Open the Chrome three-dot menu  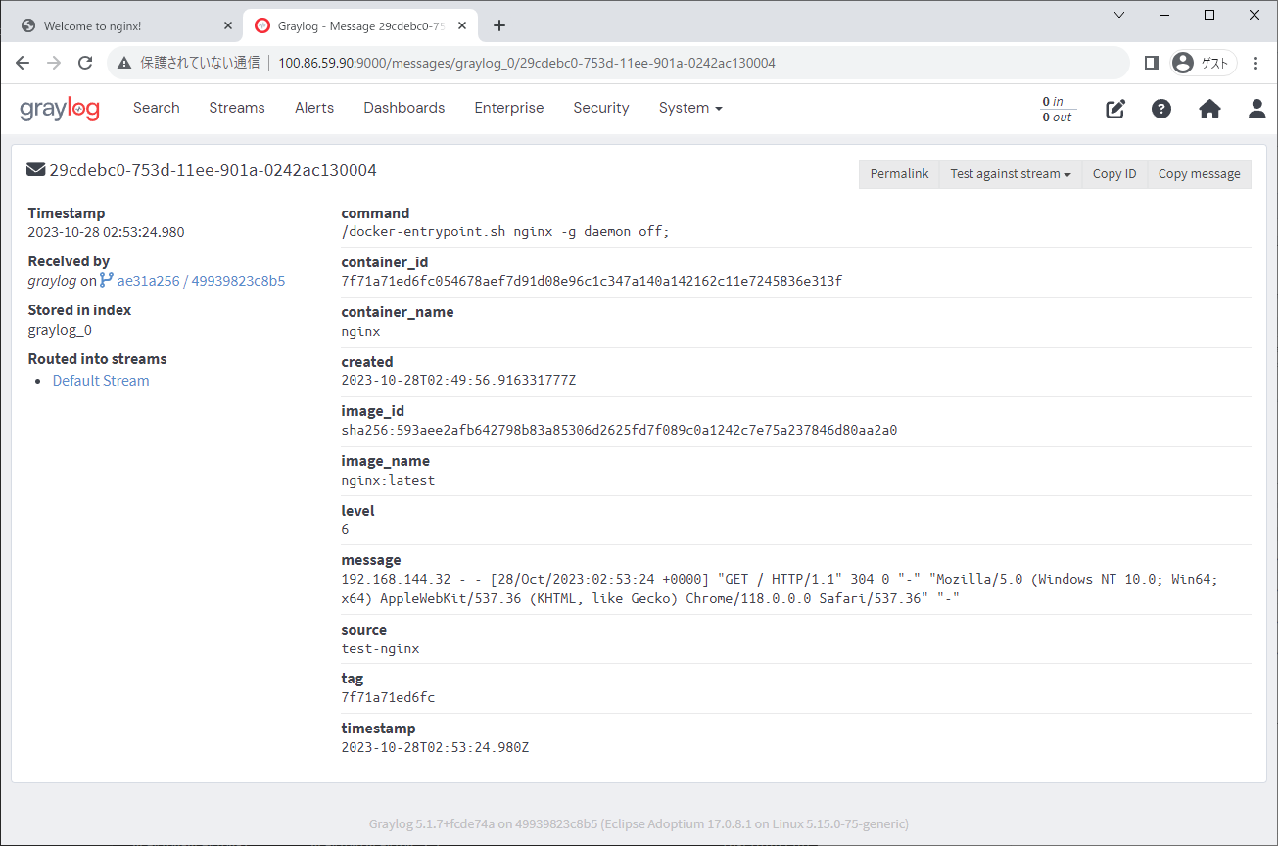point(1256,62)
